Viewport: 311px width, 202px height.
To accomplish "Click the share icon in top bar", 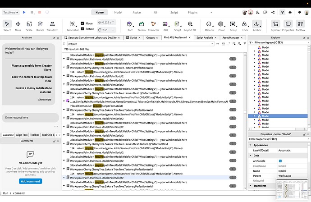I will coord(273,12).
